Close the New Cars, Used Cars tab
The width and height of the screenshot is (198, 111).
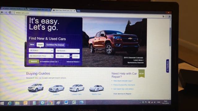(x=74, y=11)
